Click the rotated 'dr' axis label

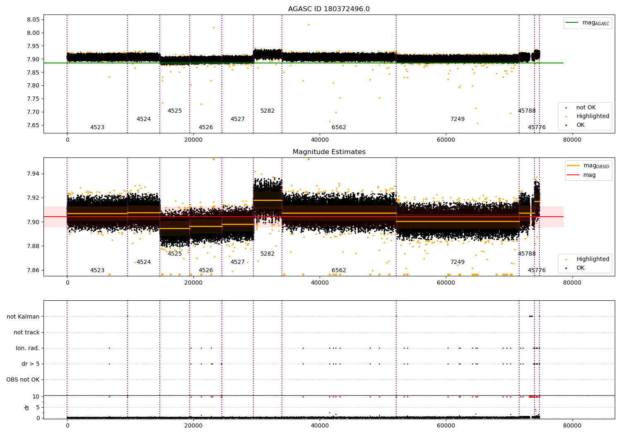[27, 407]
